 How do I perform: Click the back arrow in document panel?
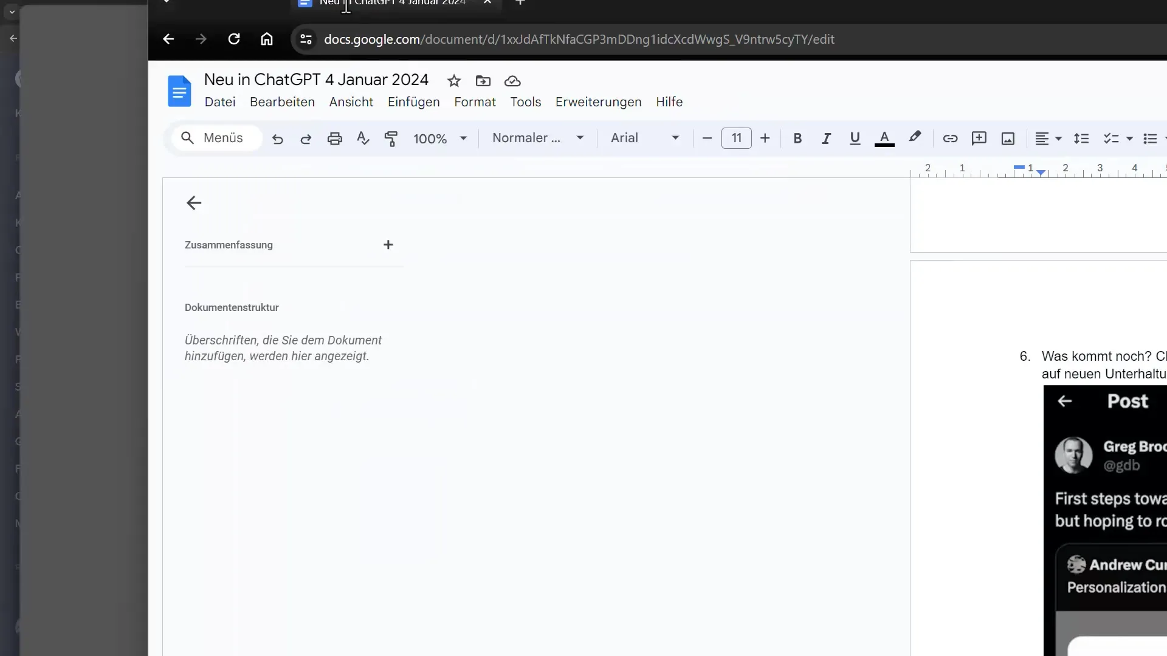(x=194, y=203)
